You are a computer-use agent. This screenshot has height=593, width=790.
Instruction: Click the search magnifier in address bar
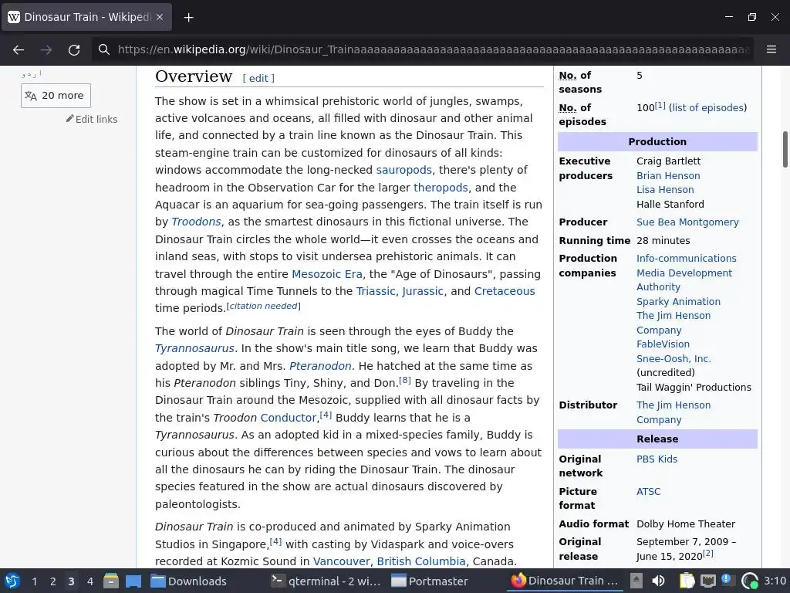pyautogui.click(x=104, y=49)
